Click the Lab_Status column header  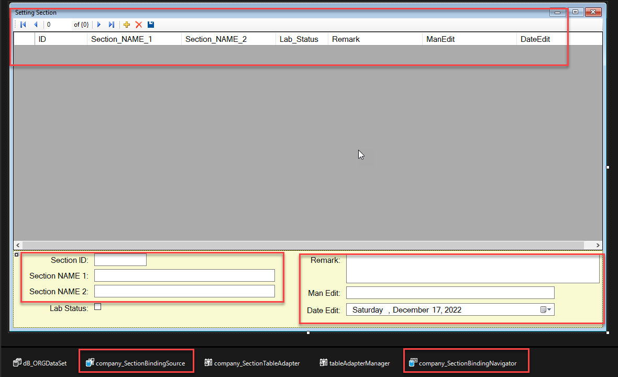(x=302, y=39)
